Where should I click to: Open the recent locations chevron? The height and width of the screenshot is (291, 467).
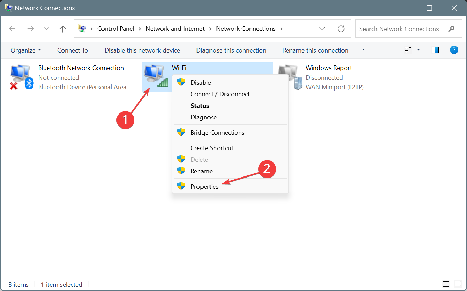point(46,29)
